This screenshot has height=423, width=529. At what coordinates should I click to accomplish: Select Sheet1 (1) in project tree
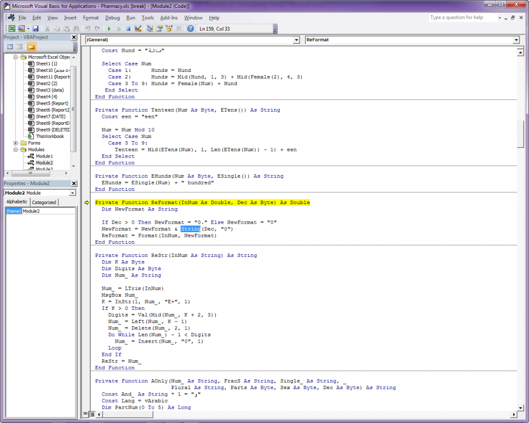click(x=47, y=64)
